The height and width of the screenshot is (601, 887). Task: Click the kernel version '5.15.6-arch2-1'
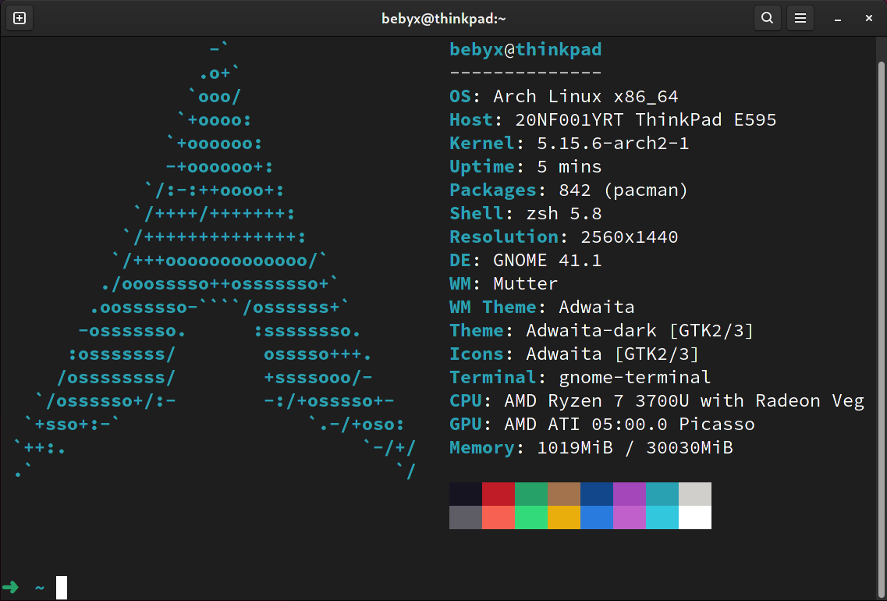(612, 143)
